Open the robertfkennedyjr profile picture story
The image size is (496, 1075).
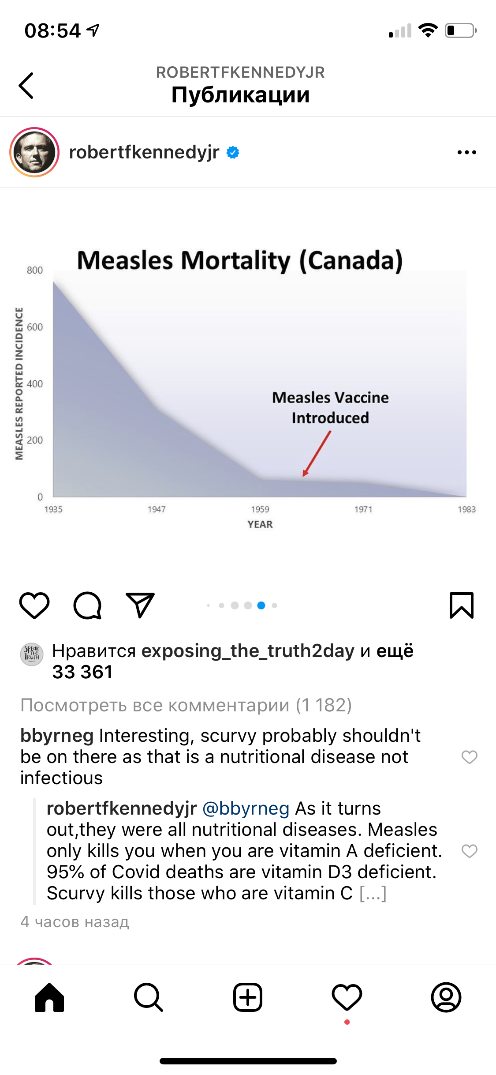tap(34, 153)
